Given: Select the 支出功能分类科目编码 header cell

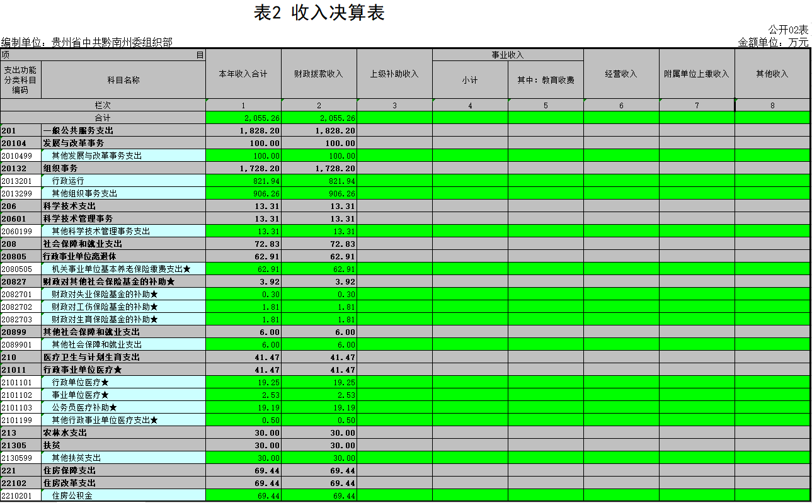Looking at the screenshot, I should click(x=21, y=80).
